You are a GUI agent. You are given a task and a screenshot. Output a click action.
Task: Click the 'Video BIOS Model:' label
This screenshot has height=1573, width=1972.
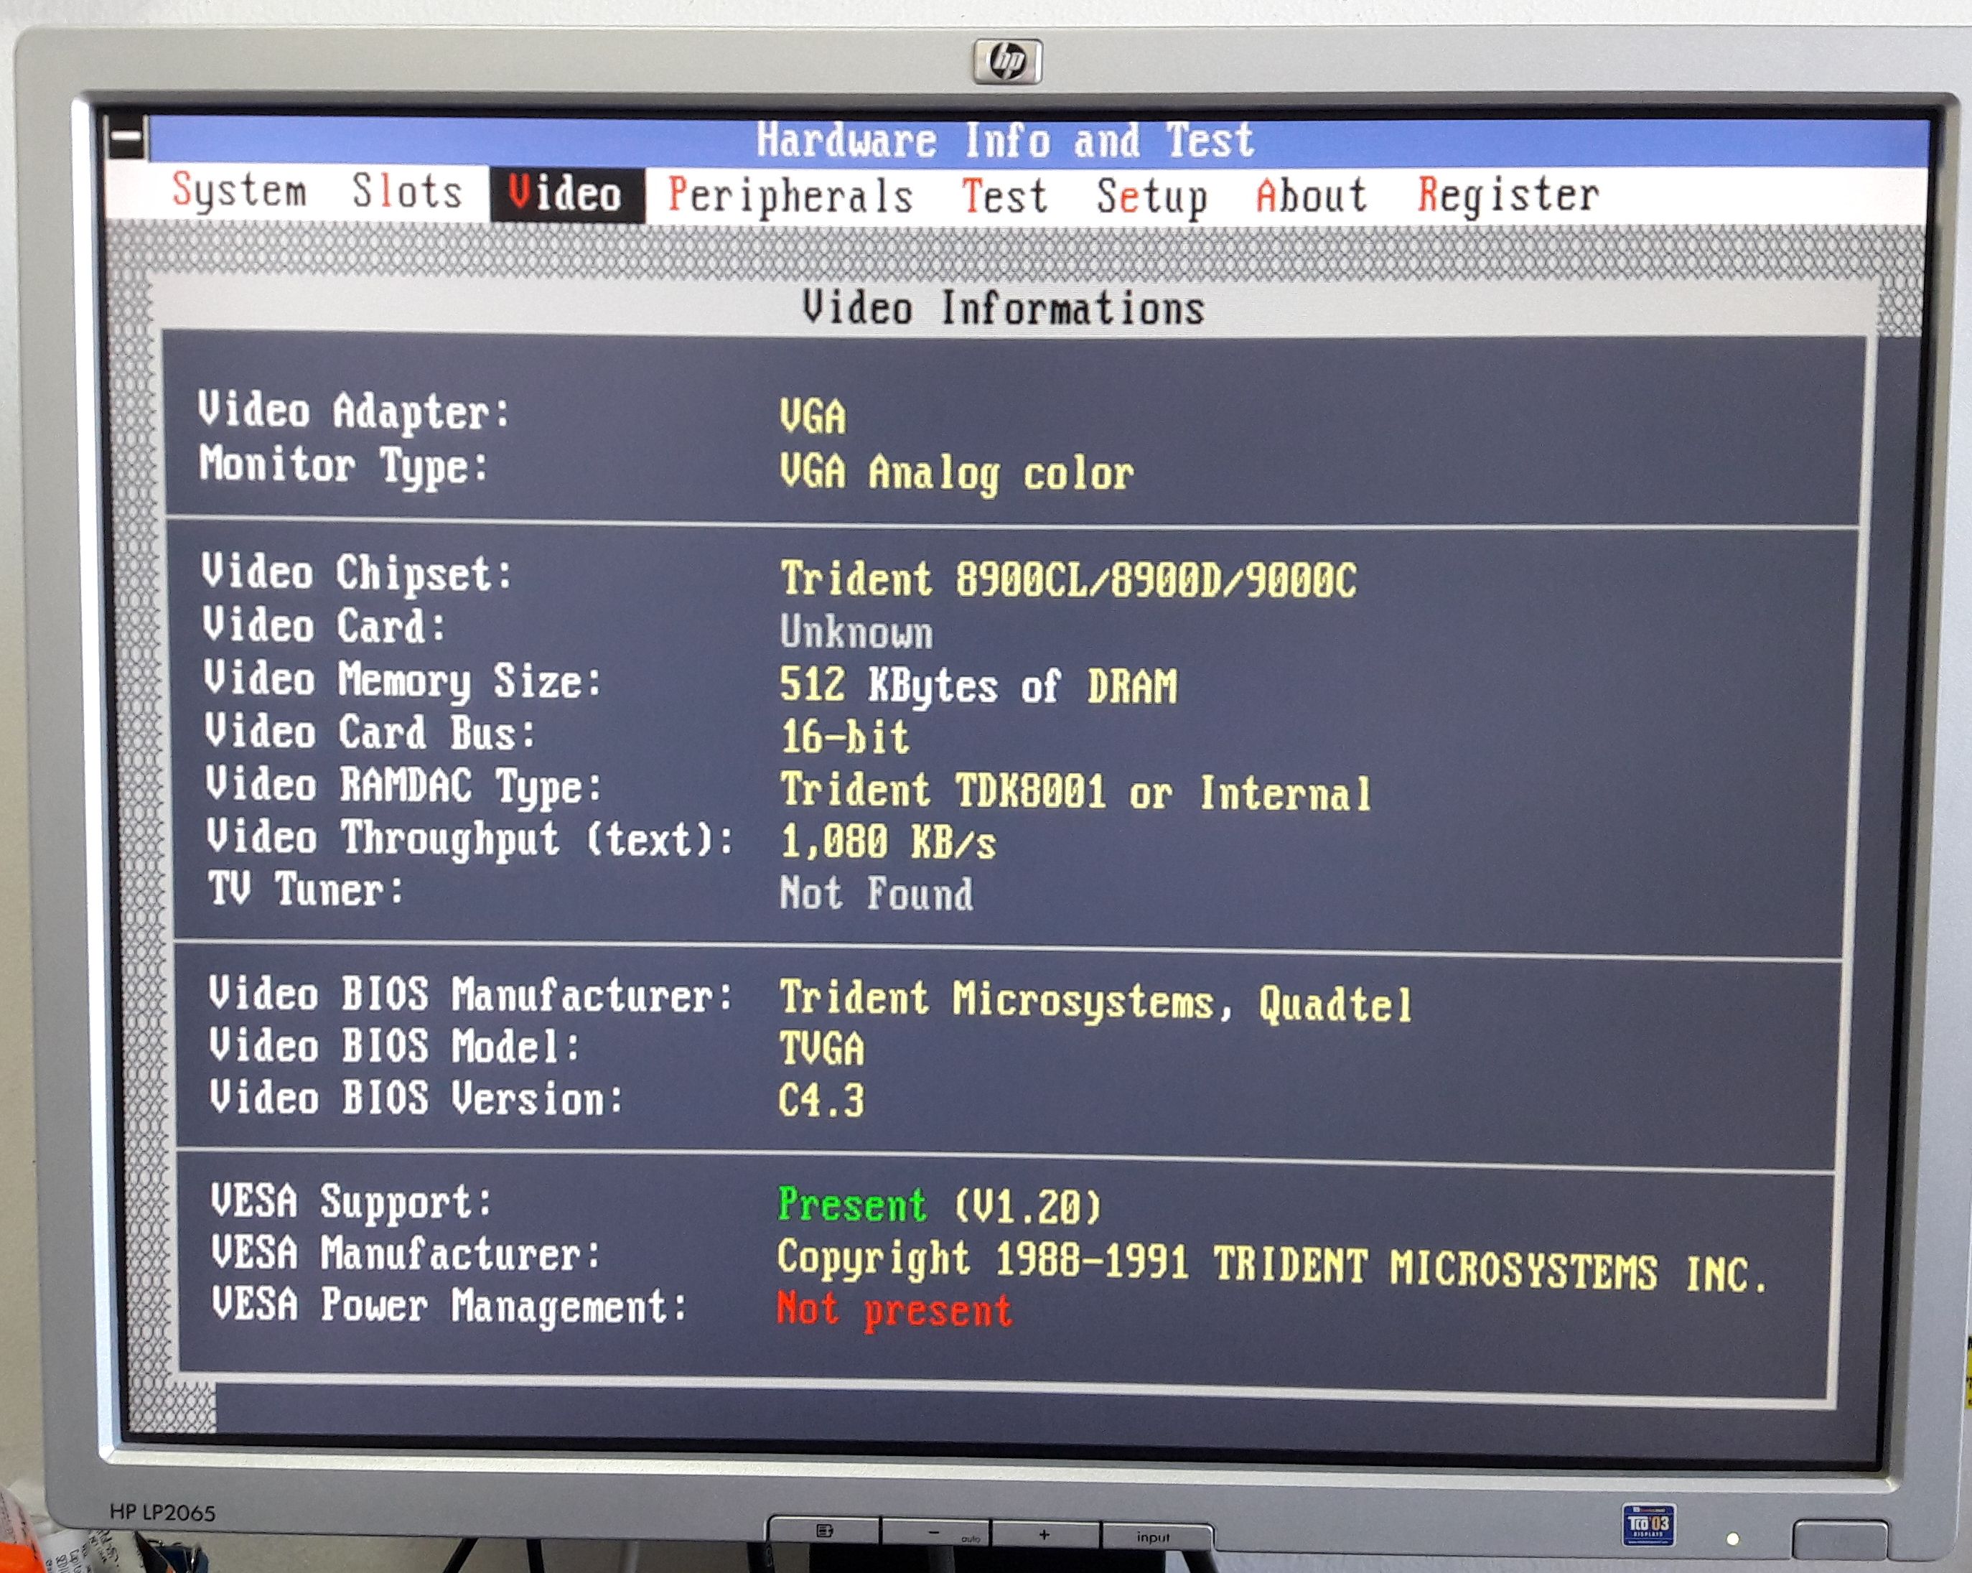tap(395, 1046)
